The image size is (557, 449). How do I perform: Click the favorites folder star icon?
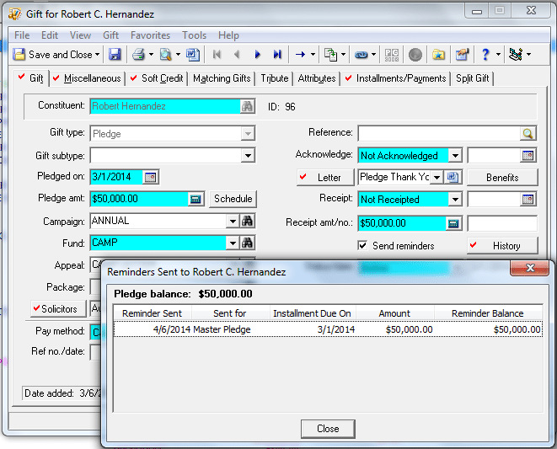coord(439,55)
